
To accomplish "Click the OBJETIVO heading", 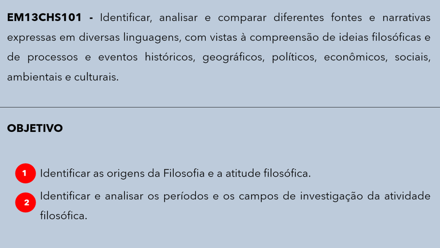I will [35, 128].
